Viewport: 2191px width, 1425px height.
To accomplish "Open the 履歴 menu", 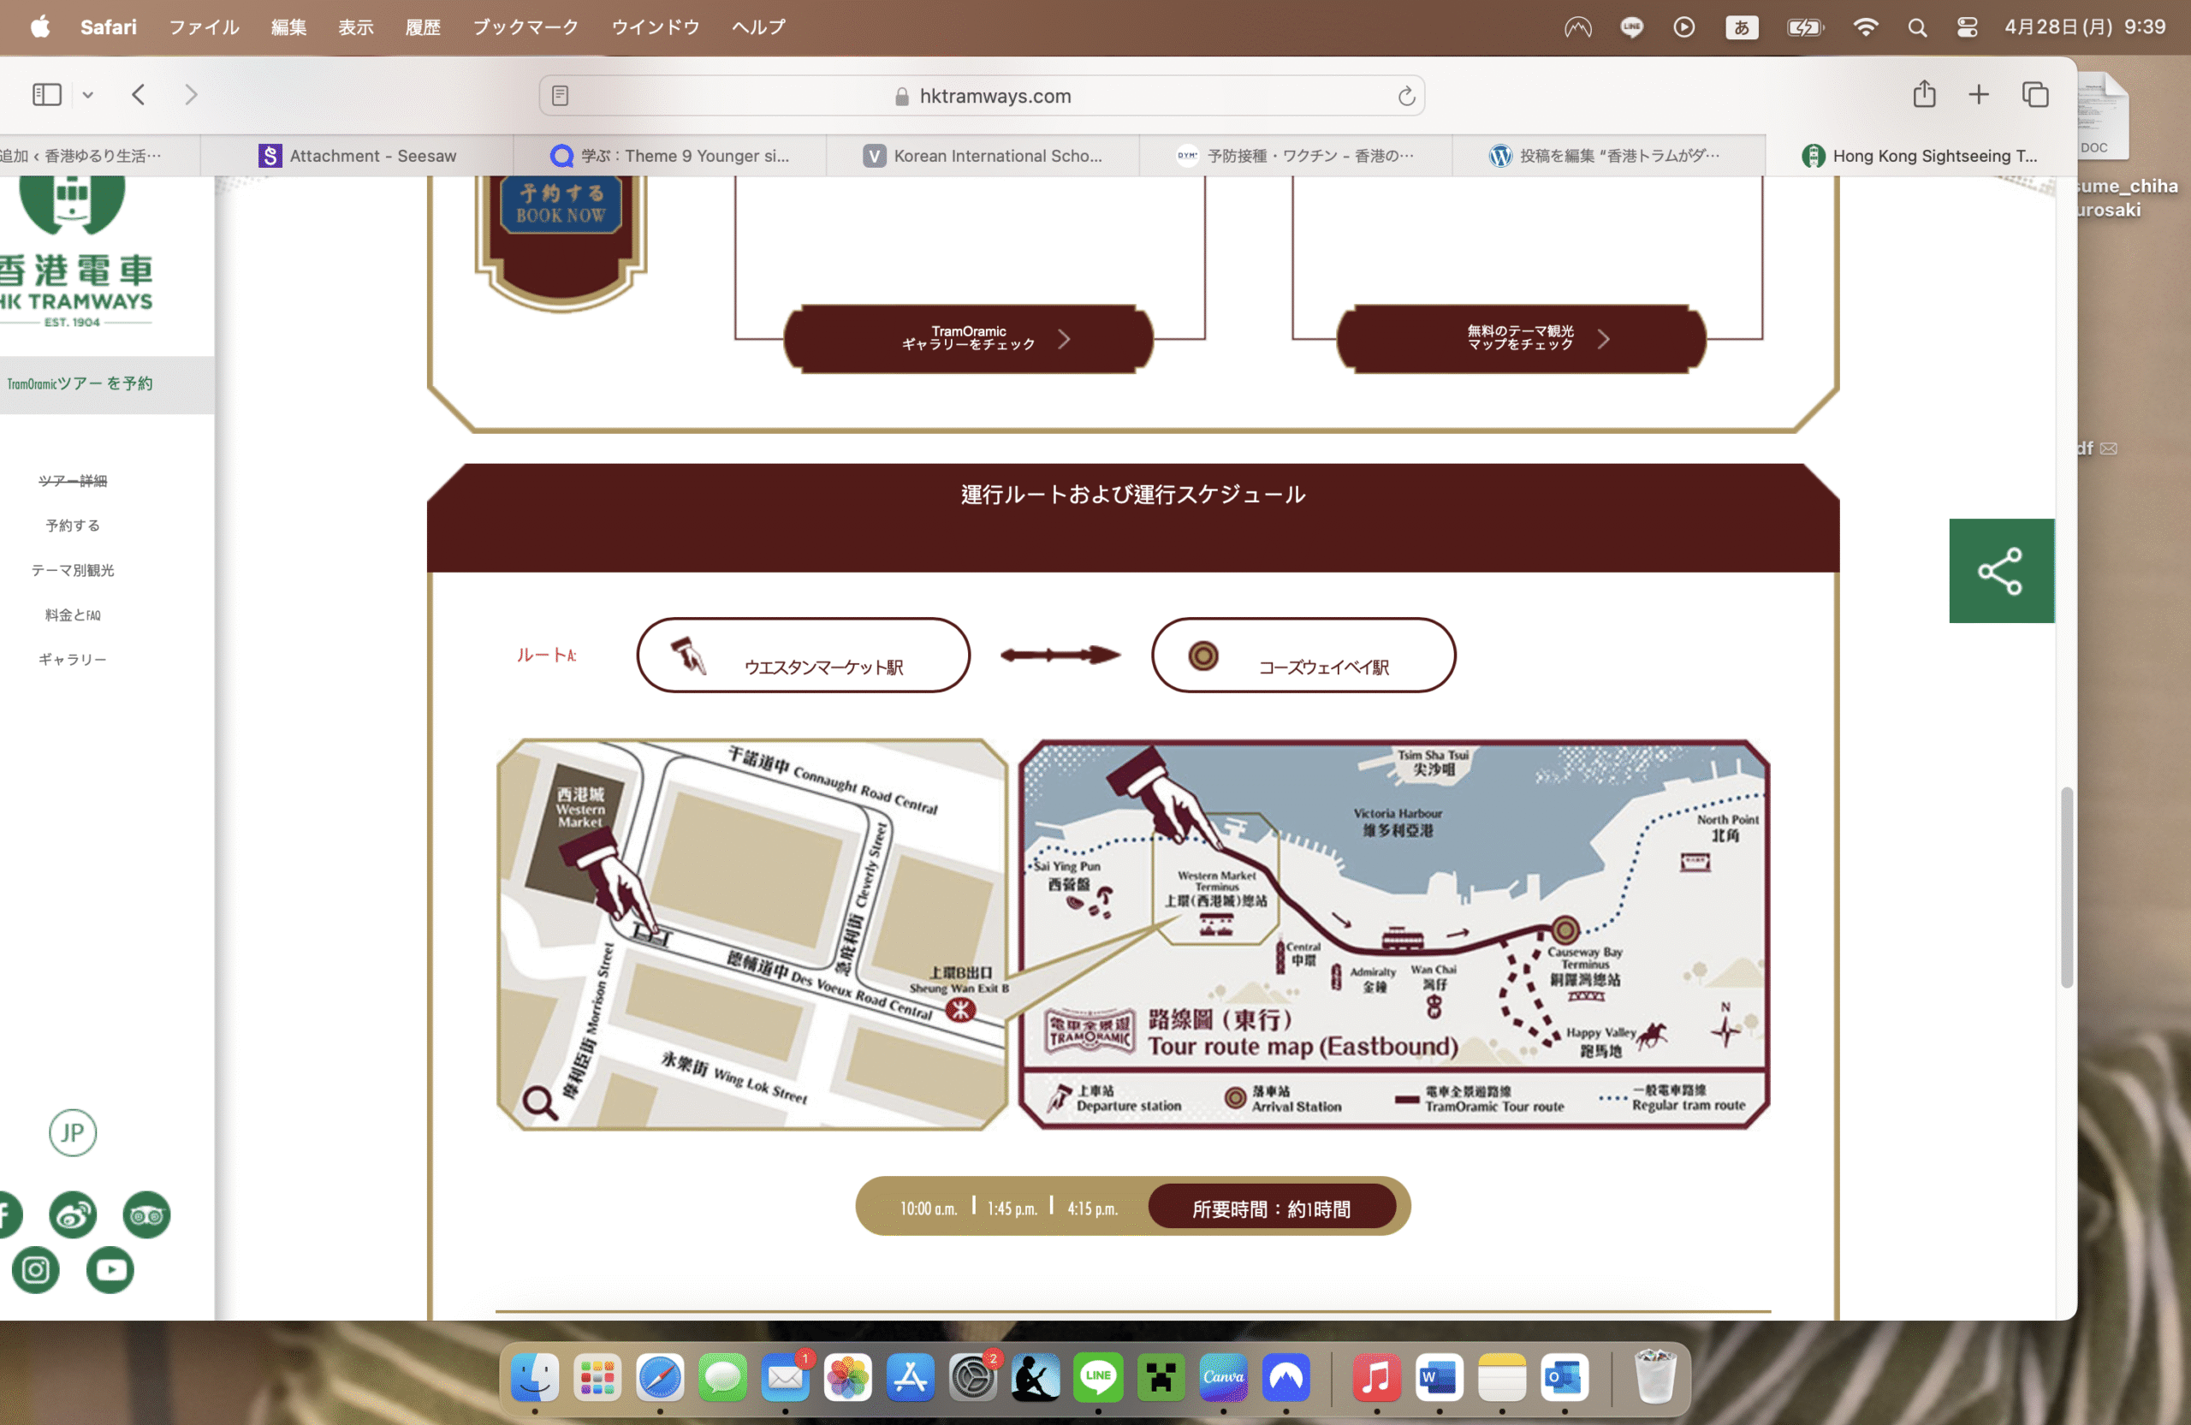I will [423, 27].
